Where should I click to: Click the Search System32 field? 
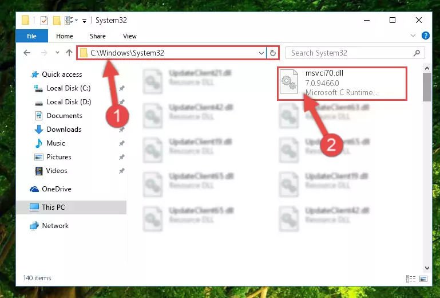coord(355,53)
